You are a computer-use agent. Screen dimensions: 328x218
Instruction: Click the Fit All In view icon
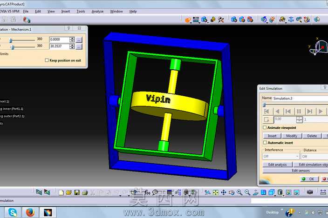215,192
